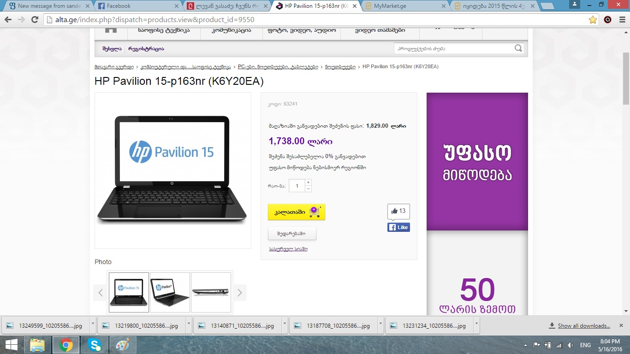Increase quantity with the plus button
The image size is (630, 354).
tap(309, 183)
